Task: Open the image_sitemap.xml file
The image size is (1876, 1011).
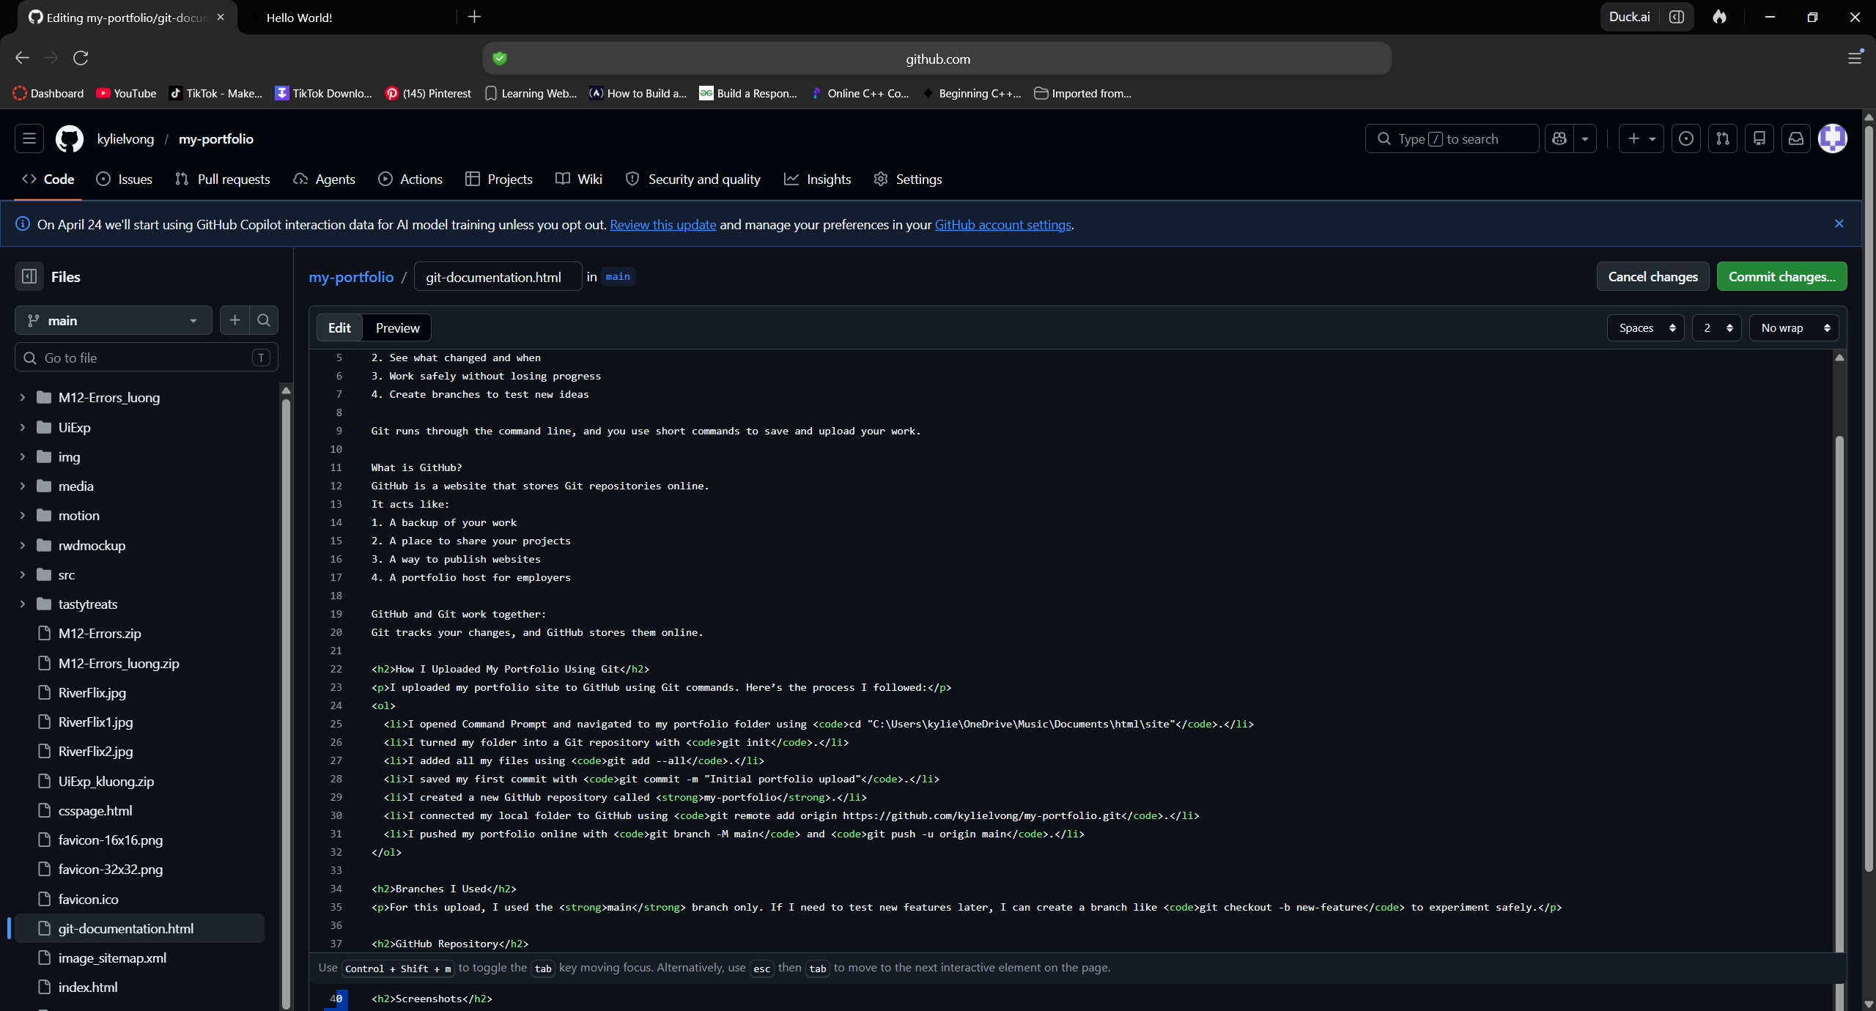Action: tap(112, 958)
